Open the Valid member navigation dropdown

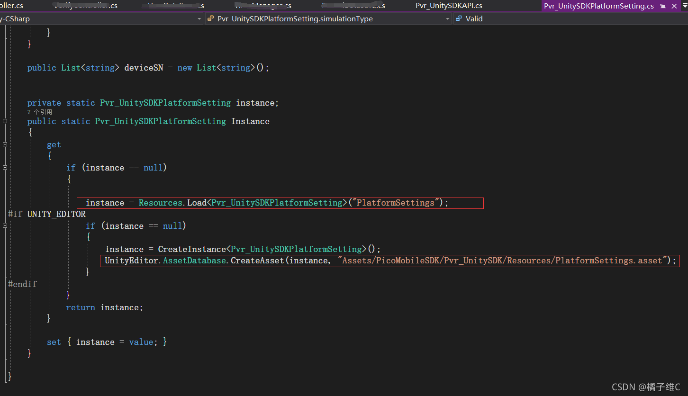(x=570, y=19)
